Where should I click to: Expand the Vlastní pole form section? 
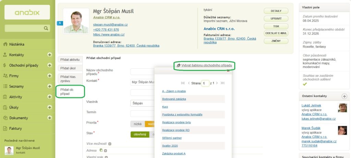click(x=106, y=157)
